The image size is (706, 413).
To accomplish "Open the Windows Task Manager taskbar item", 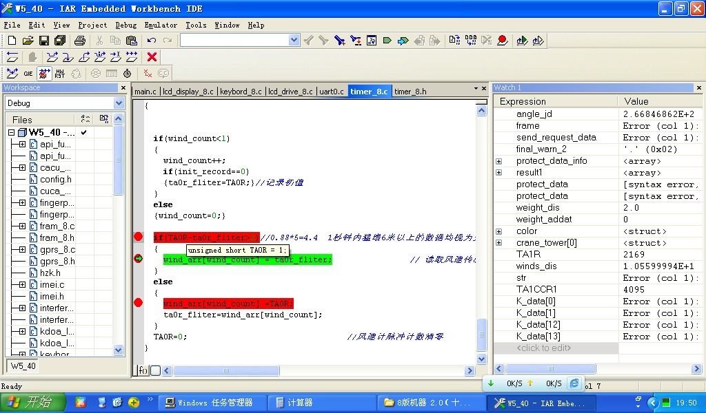I will (x=213, y=403).
